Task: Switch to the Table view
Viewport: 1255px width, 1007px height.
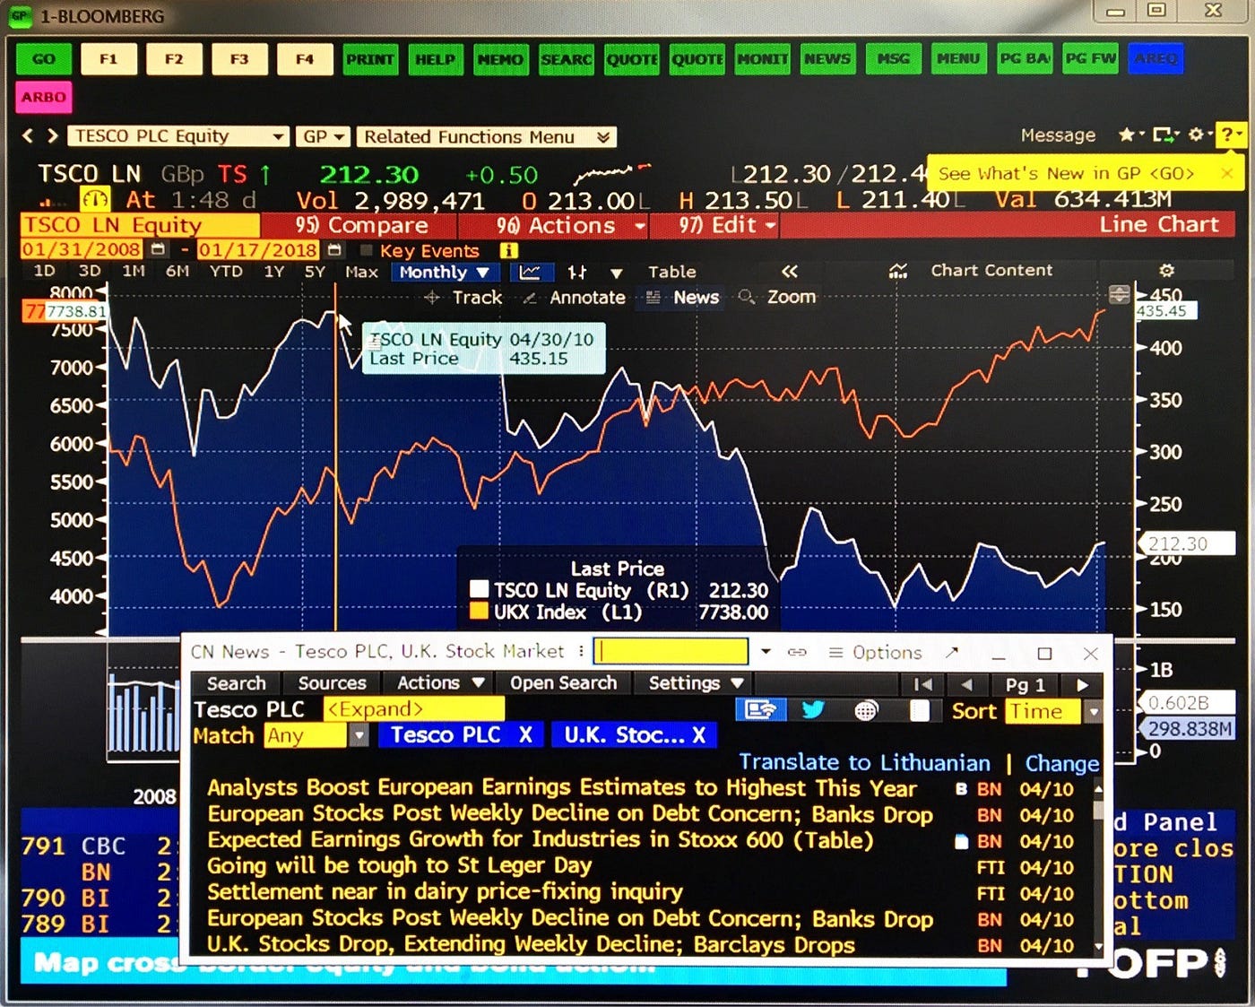Action: pyautogui.click(x=671, y=272)
